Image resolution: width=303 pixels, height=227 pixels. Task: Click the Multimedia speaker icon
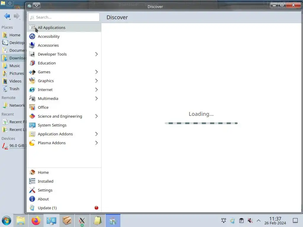(x=32, y=99)
